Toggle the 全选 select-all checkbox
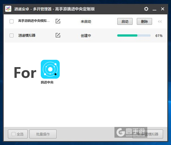Image resolution: width=171 pixels, height=145 pixels. click(13, 134)
